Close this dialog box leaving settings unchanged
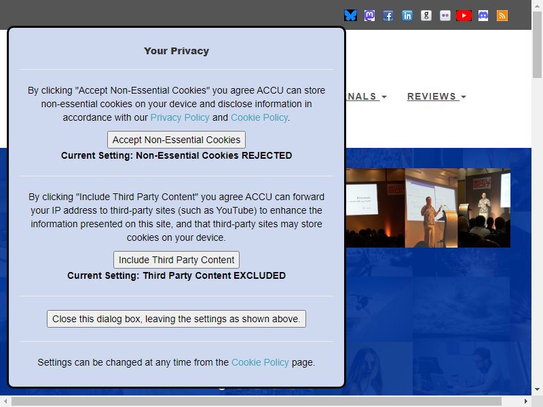This screenshot has width=543, height=407. (176, 319)
